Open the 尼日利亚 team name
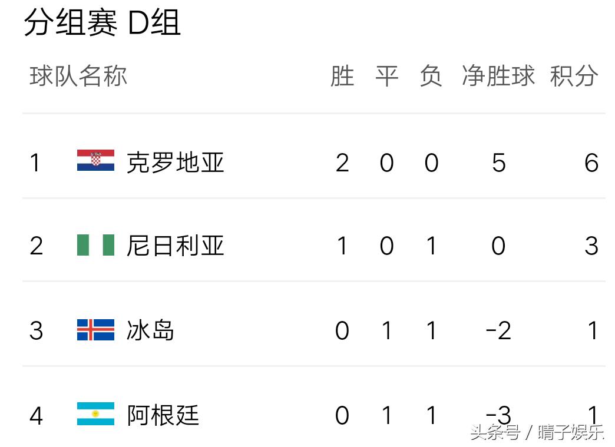 [175, 246]
